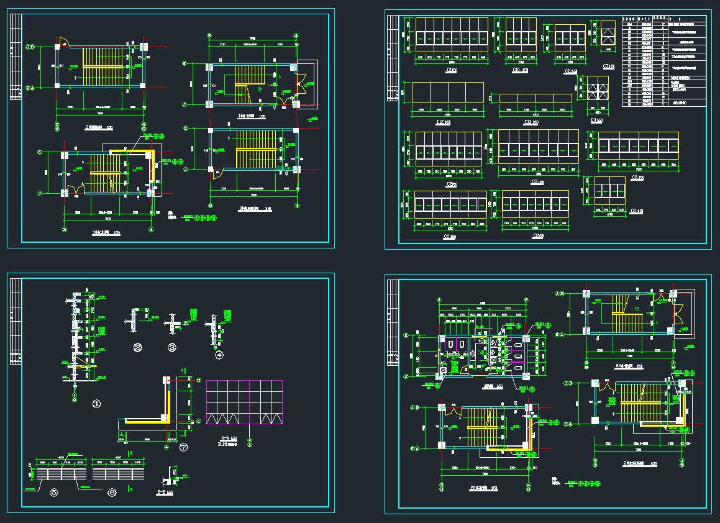Click the B-B section title in the detail sheet

click(x=165, y=492)
